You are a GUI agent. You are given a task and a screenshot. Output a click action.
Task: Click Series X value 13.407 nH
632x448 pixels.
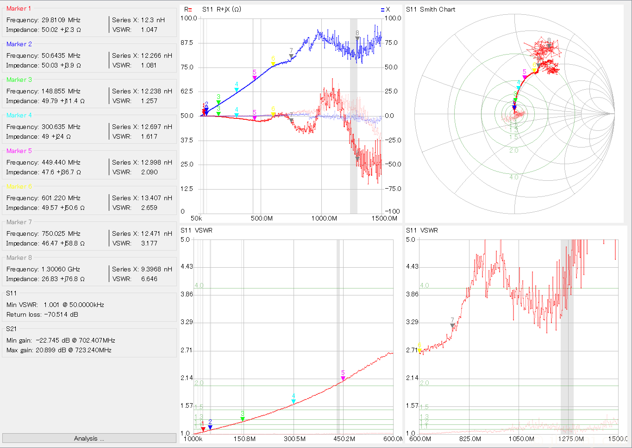click(156, 198)
